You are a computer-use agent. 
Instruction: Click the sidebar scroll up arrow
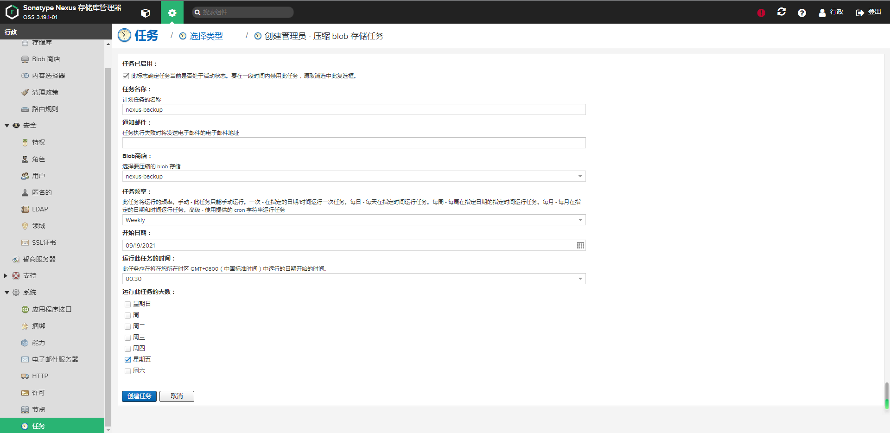[108, 44]
